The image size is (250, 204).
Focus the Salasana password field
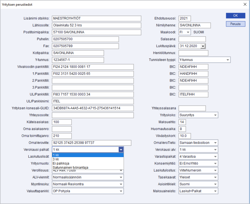(x=192, y=39)
